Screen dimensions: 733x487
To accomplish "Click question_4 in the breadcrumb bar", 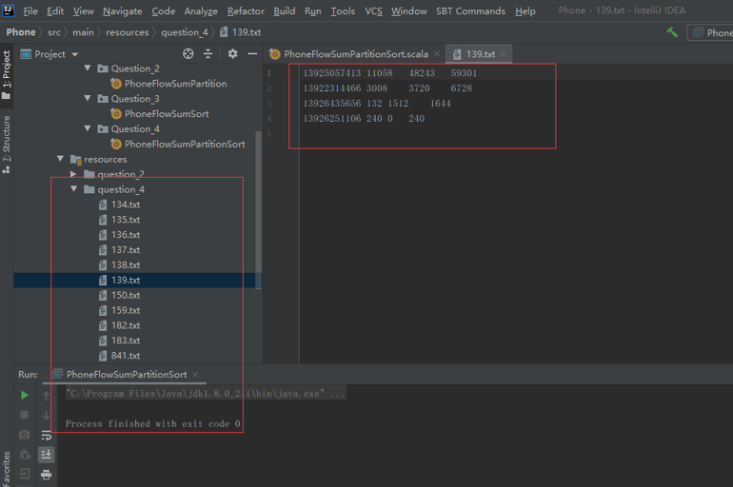I will (x=185, y=32).
